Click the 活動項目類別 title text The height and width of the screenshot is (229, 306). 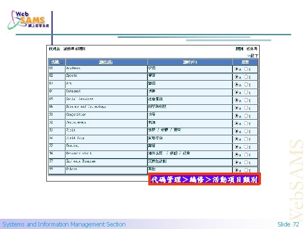[x=74, y=49]
